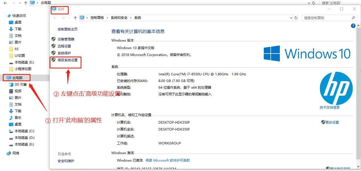Click the up arrow in the System window
This screenshot has width=361, height=171.
click(75, 18)
